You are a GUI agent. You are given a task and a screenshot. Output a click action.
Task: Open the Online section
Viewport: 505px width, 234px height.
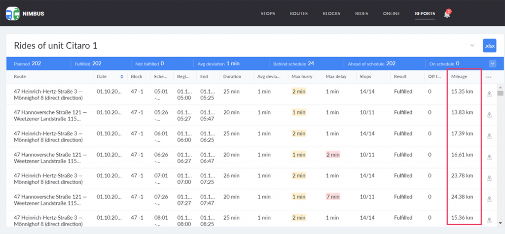[391, 13]
